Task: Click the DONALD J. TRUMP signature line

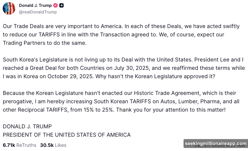Action: (27, 127)
